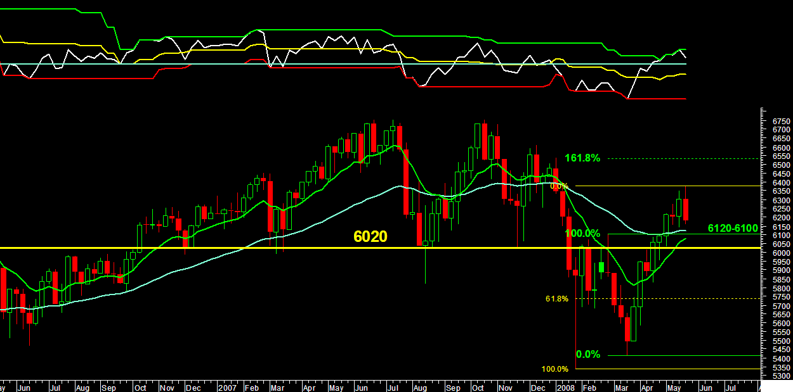793x392 pixels.
Task: Select the yellow 100.0% label near 5350
Action: 554,369
